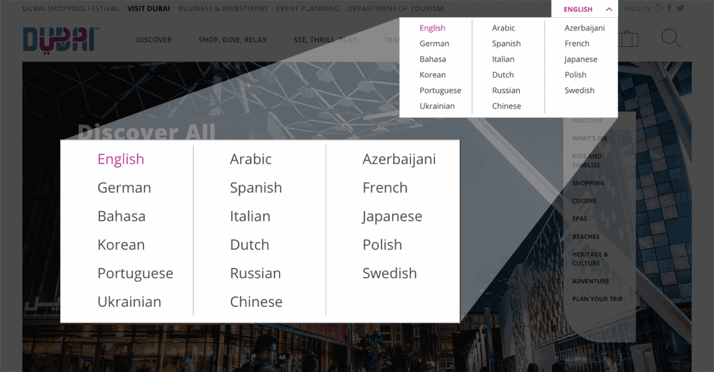
Task: Click the suitcase trip planner icon
Action: point(628,39)
